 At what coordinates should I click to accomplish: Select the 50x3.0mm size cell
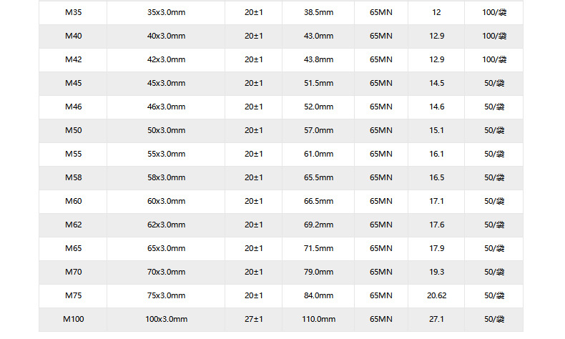click(166, 130)
